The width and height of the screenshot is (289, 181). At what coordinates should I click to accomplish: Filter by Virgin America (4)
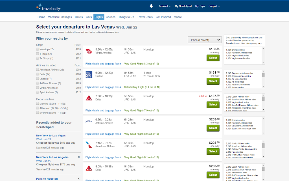[38, 88]
